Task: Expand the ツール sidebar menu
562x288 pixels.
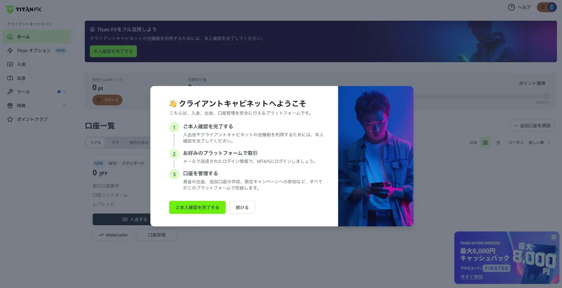Action: tap(37, 91)
